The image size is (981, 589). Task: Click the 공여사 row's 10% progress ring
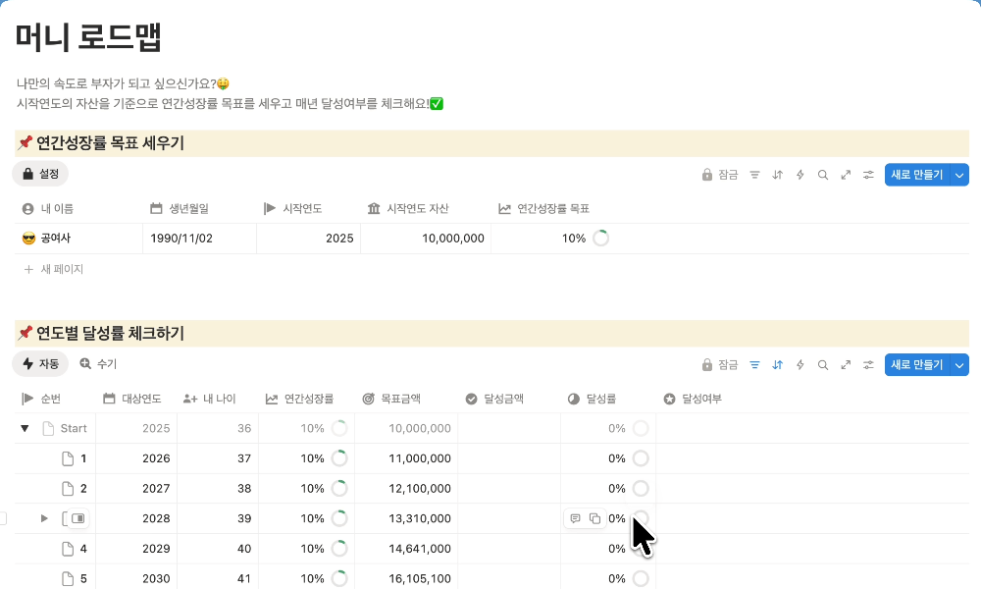click(600, 239)
